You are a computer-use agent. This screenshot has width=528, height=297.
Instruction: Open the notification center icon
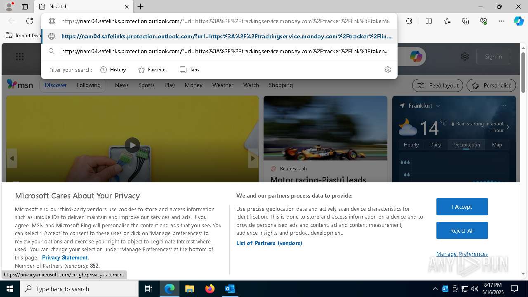(x=514, y=289)
